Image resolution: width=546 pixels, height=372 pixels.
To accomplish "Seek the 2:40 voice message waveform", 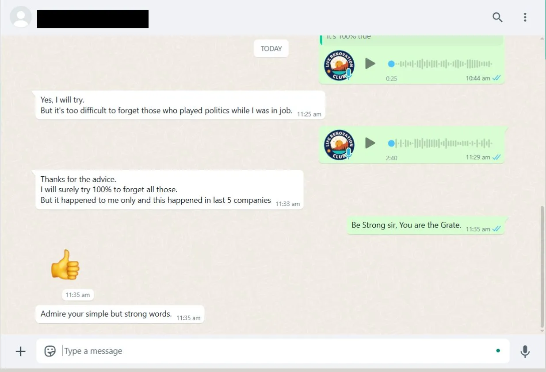I will click(x=440, y=143).
